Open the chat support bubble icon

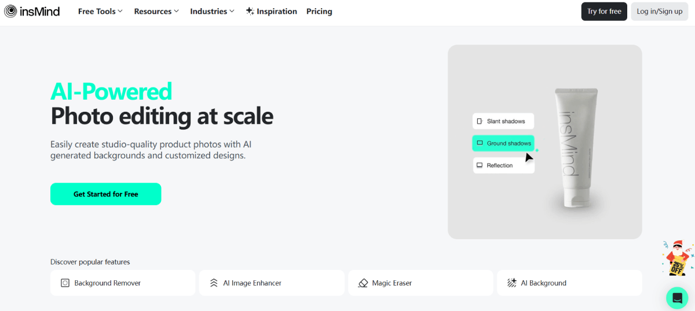(676, 298)
